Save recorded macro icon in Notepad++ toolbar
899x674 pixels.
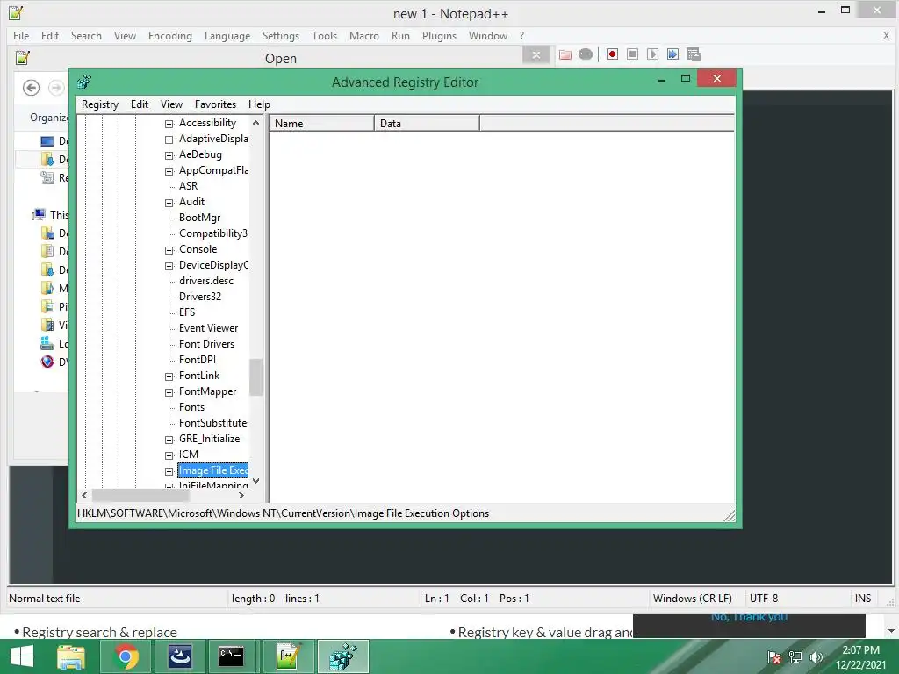694,54
